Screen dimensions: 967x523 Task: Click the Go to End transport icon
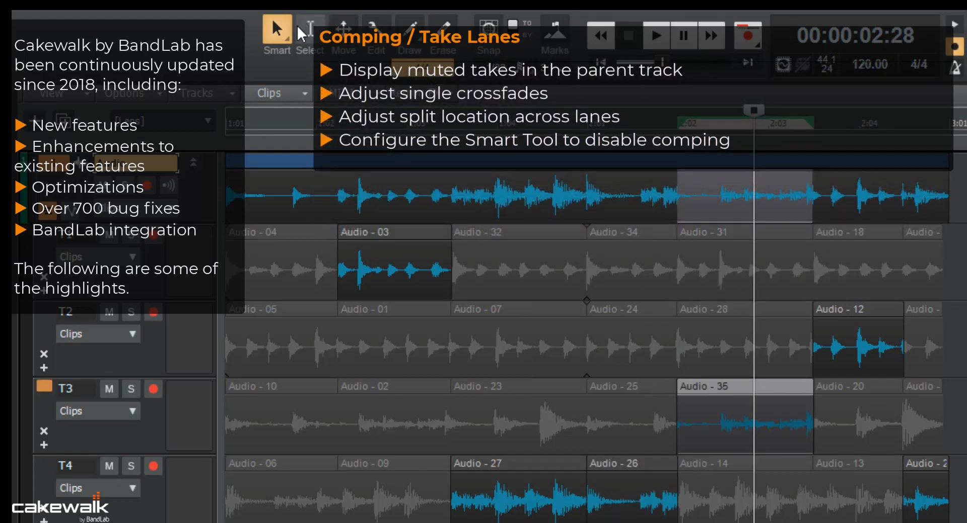tap(748, 62)
